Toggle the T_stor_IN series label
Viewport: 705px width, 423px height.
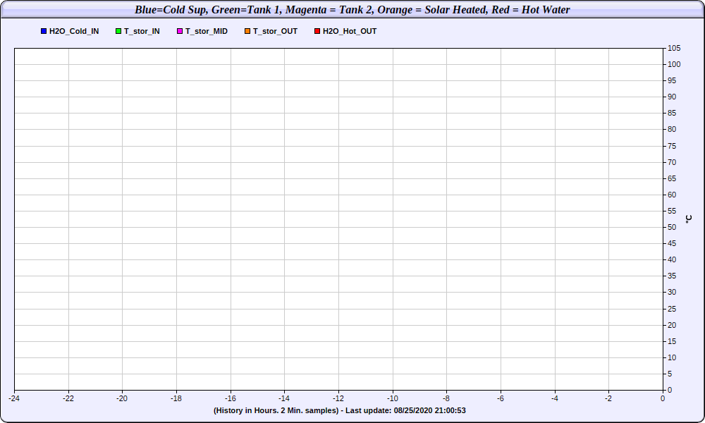coord(142,31)
